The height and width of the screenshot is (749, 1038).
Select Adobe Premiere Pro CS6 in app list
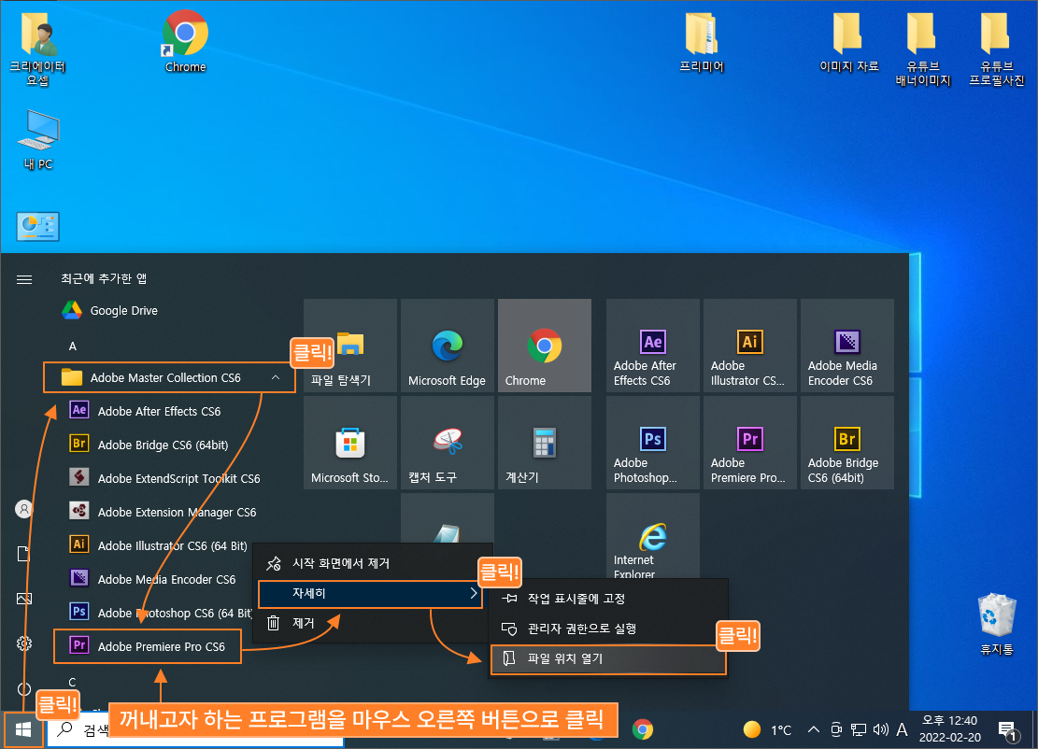click(x=148, y=645)
